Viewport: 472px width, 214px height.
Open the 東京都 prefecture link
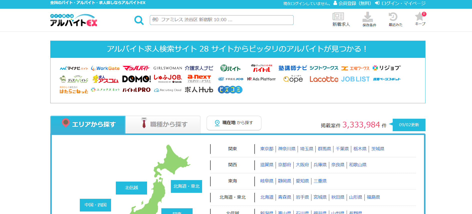point(267,149)
